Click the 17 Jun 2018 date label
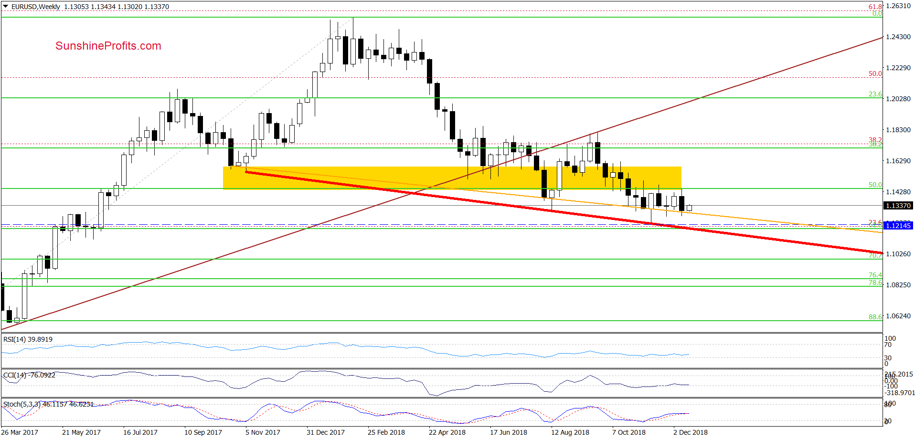This screenshot has height=439, width=915. (509, 432)
